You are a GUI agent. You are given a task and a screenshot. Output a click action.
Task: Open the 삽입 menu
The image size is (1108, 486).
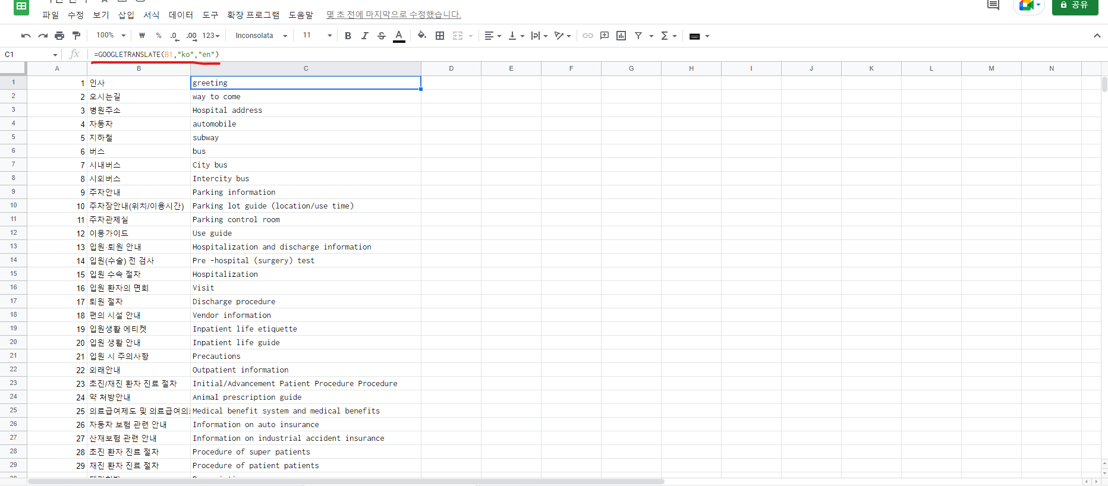[126, 15]
